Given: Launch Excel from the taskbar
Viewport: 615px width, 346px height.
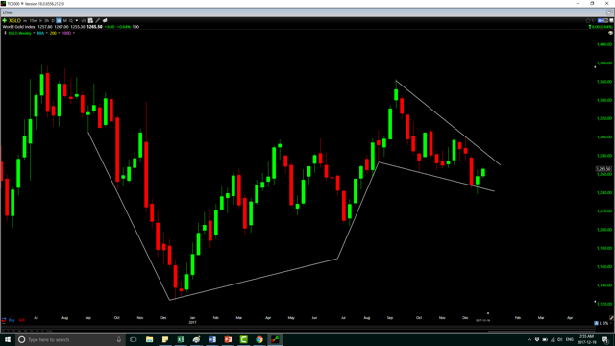Looking at the screenshot, I should point(181,339).
